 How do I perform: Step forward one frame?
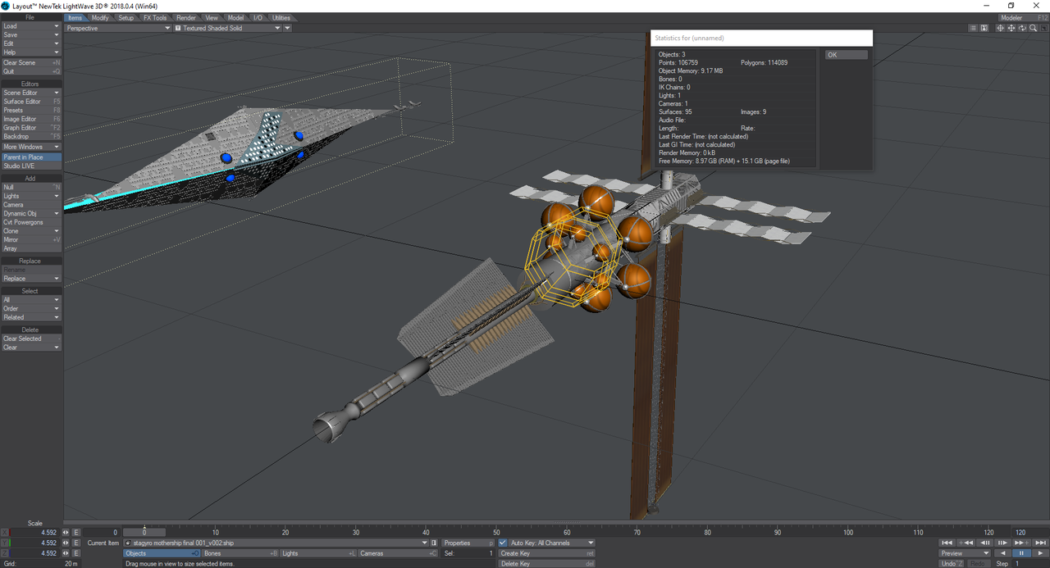click(1002, 543)
